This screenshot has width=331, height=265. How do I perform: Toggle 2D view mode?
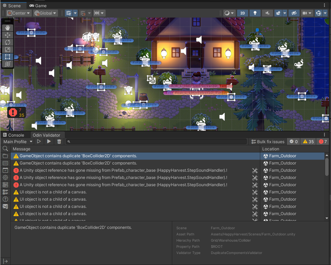tap(243, 13)
